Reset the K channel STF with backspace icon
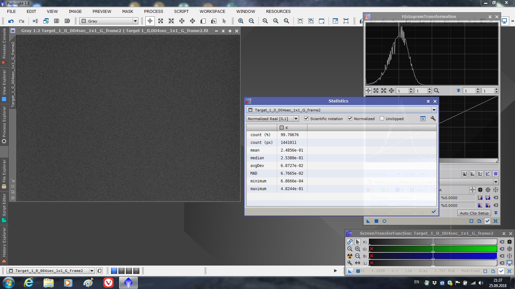The image size is (515, 289). (502, 242)
